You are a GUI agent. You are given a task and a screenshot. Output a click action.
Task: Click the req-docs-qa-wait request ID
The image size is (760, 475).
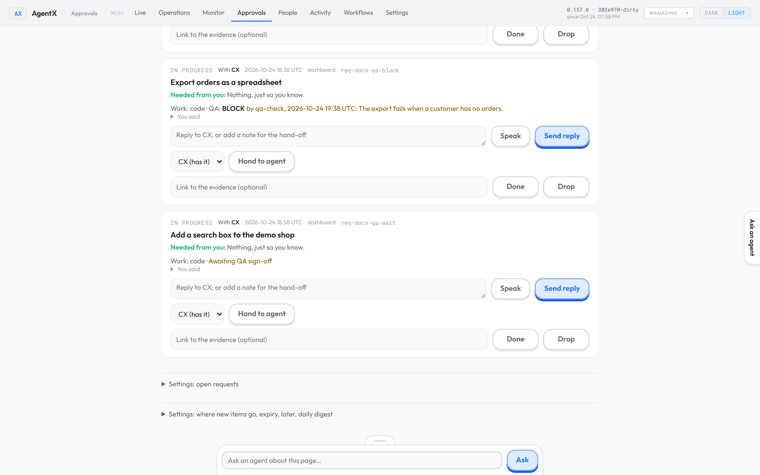pyautogui.click(x=368, y=223)
